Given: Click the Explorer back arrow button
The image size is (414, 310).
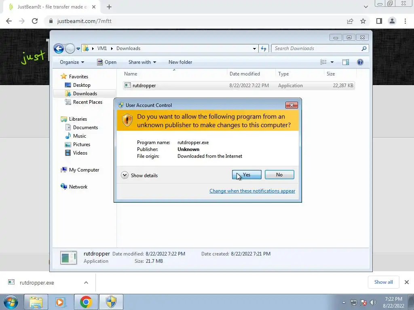Looking at the screenshot, I should pyautogui.click(x=59, y=48).
